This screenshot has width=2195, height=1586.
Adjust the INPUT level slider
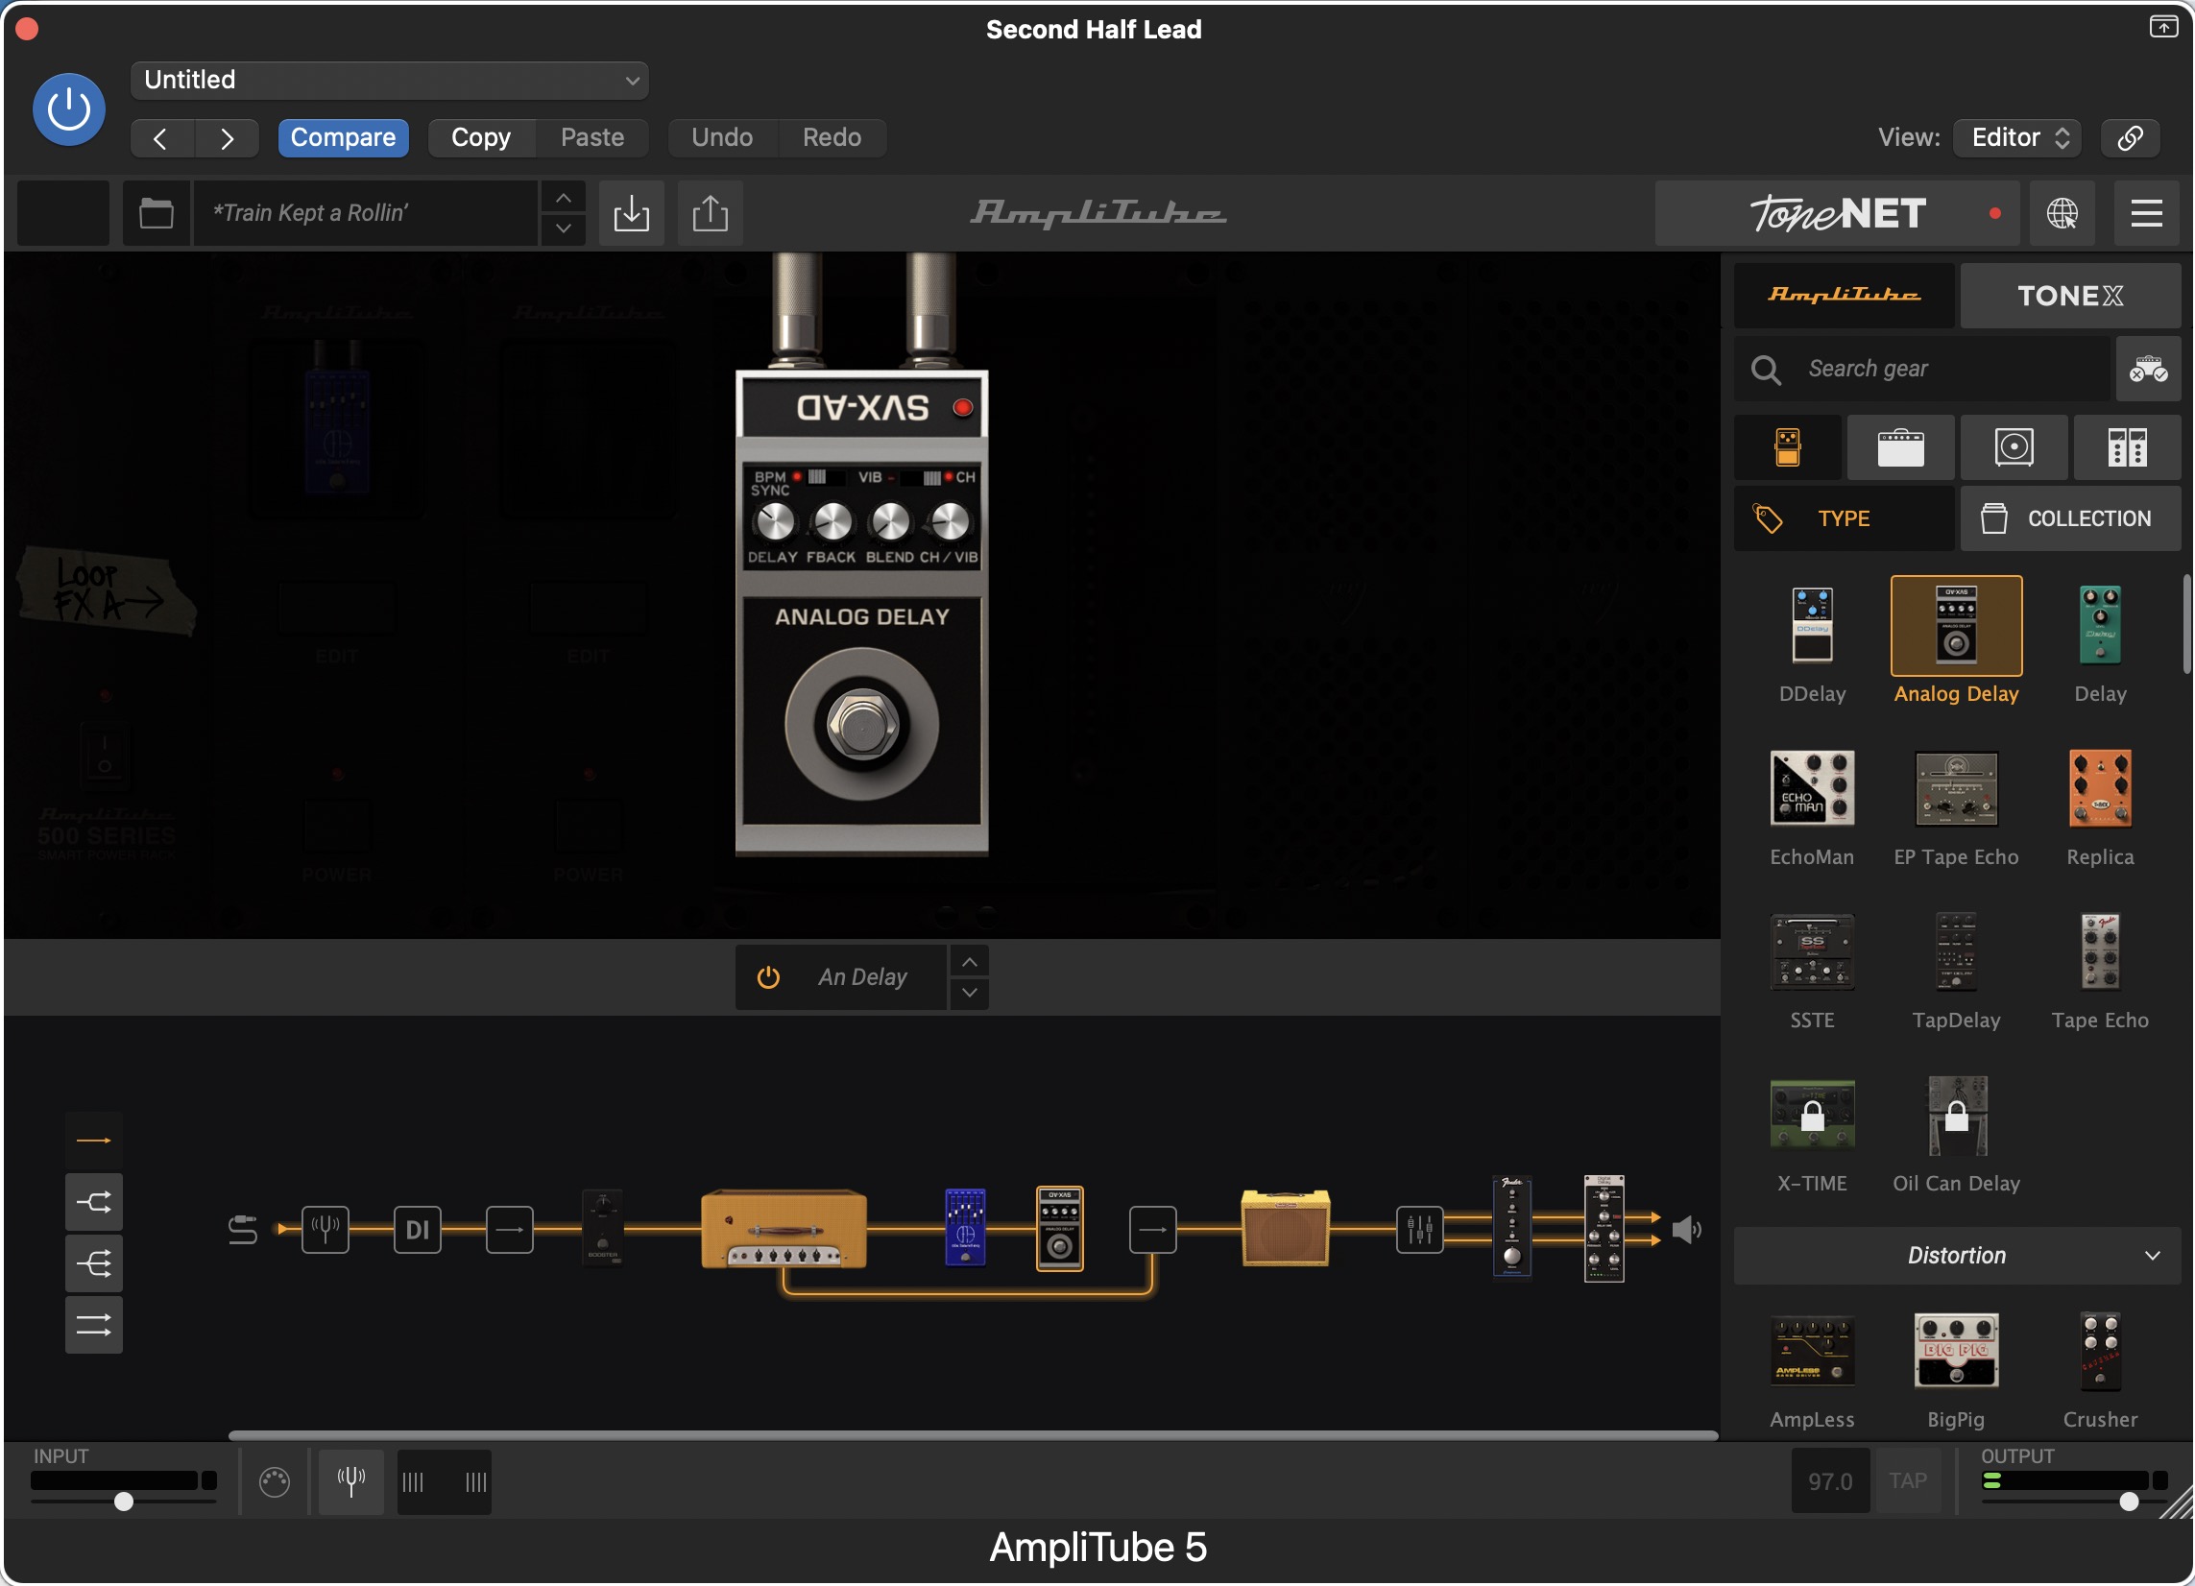coord(124,1502)
